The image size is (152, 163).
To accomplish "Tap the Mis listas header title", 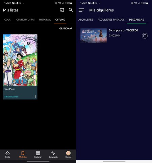I will (x=11, y=10).
